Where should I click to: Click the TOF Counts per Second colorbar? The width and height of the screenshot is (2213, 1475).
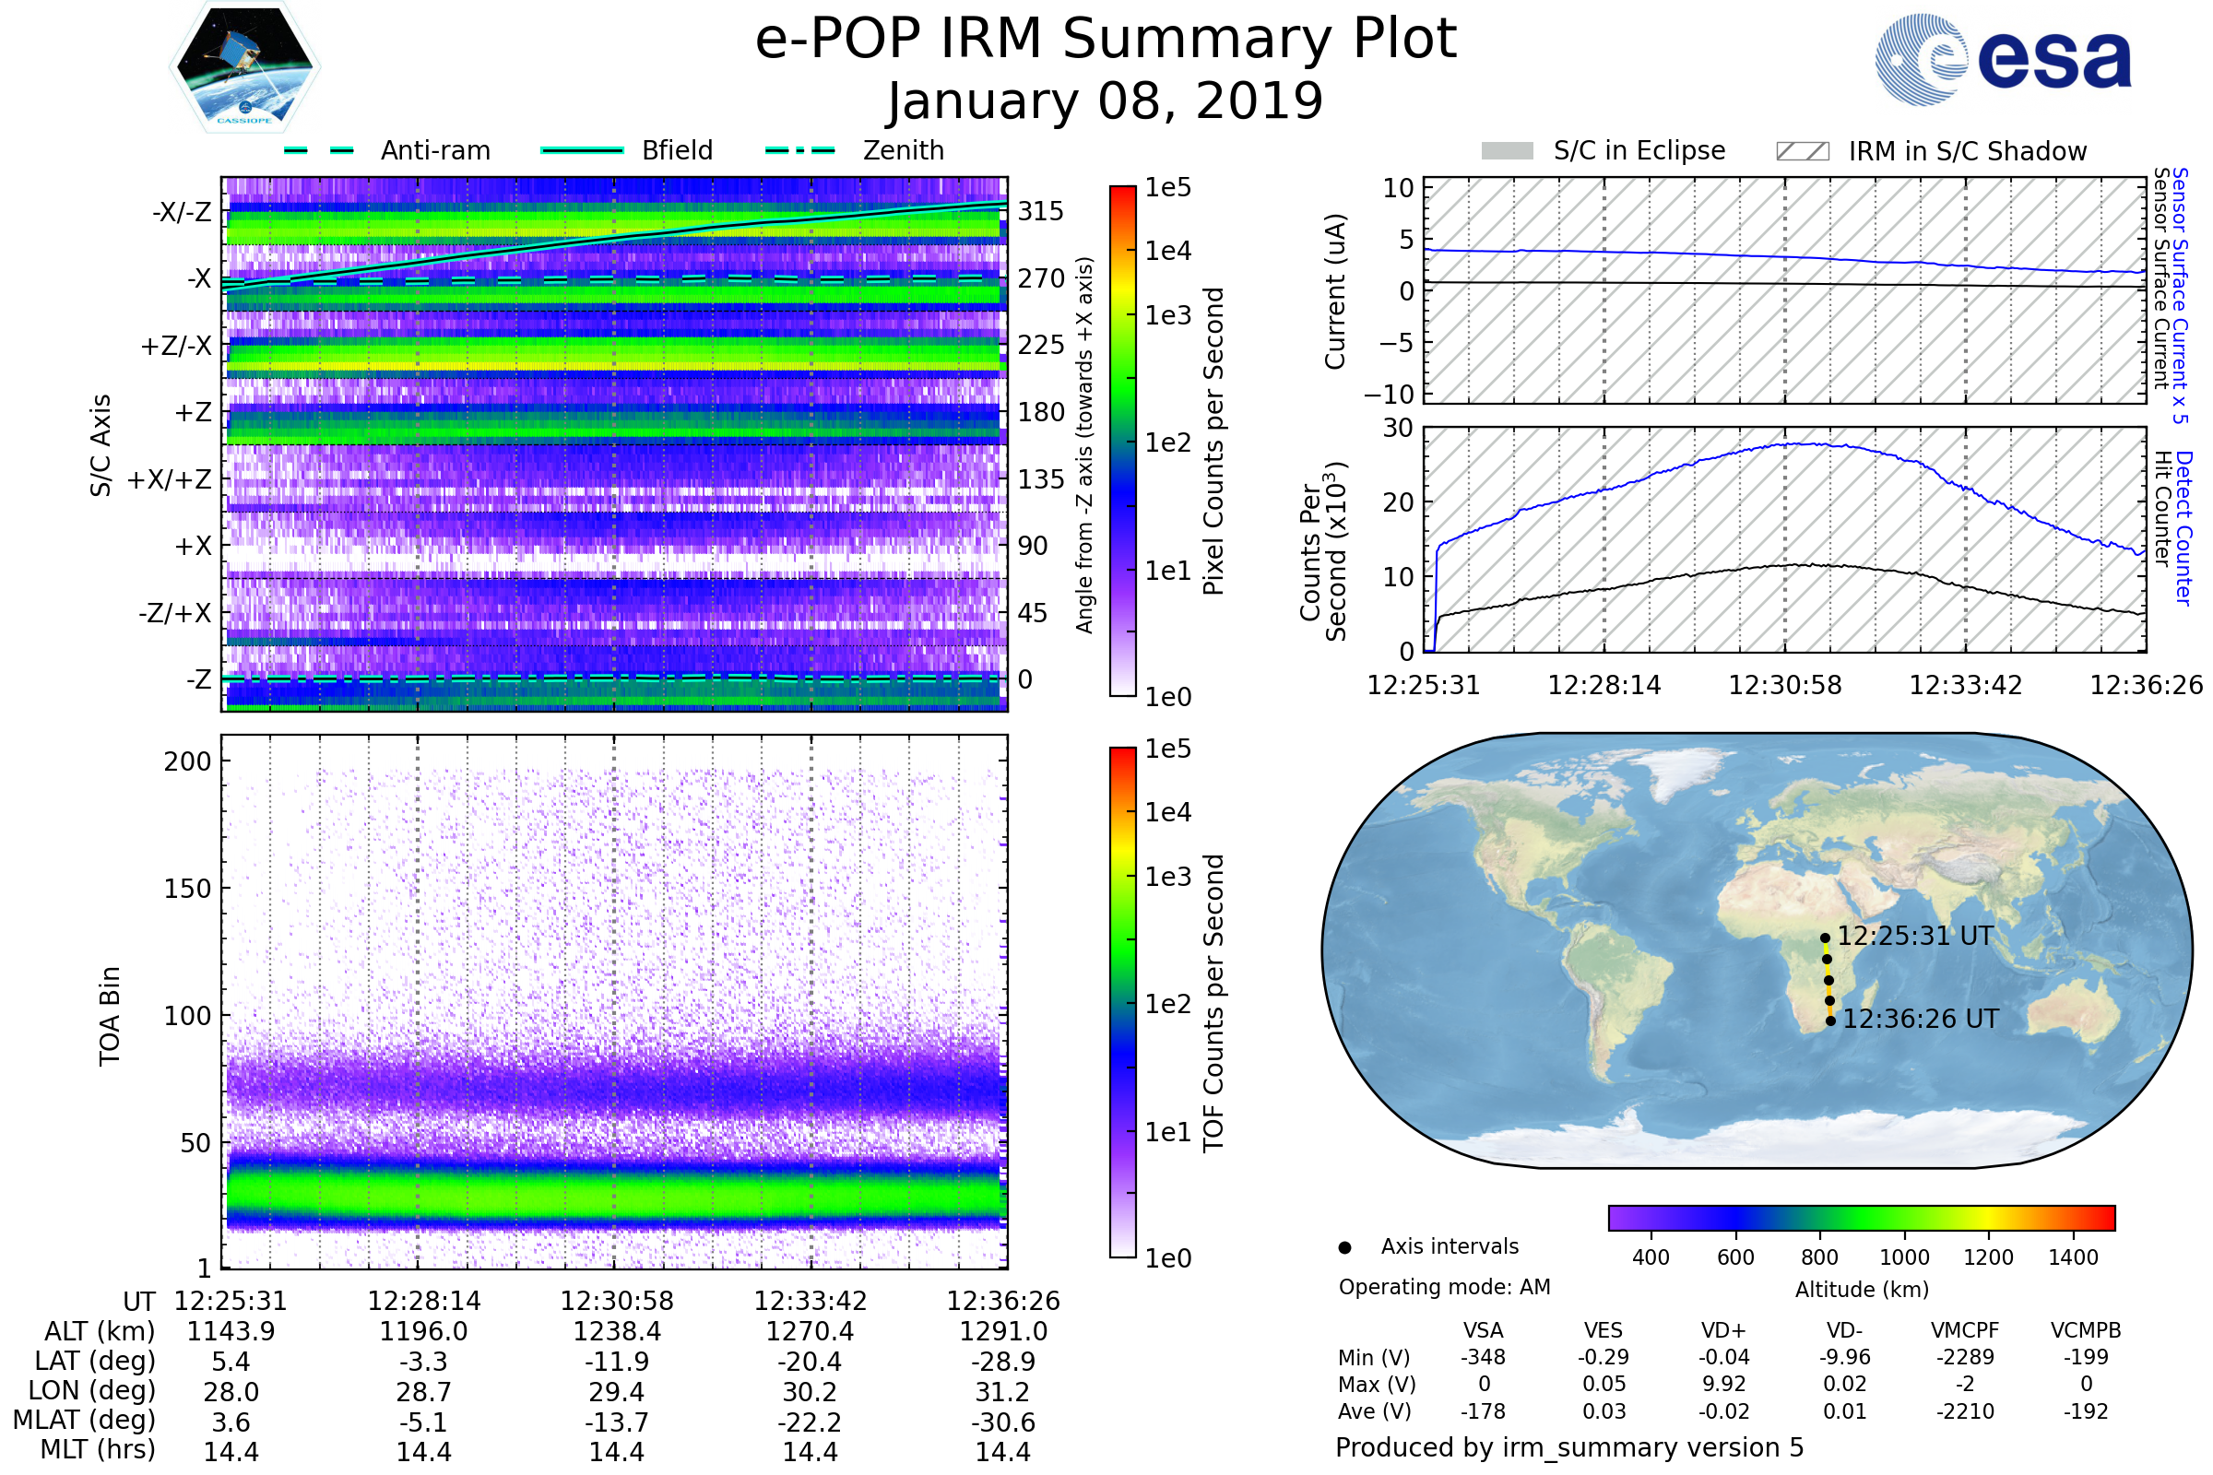pos(1122,1002)
